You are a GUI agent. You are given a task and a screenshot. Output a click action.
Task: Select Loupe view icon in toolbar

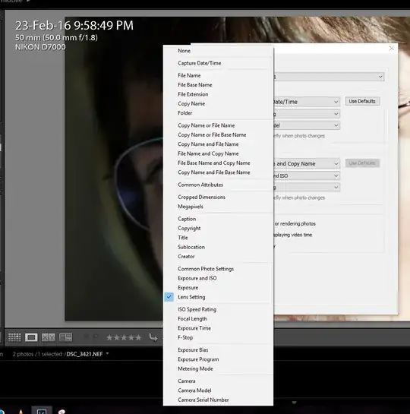(x=31, y=337)
